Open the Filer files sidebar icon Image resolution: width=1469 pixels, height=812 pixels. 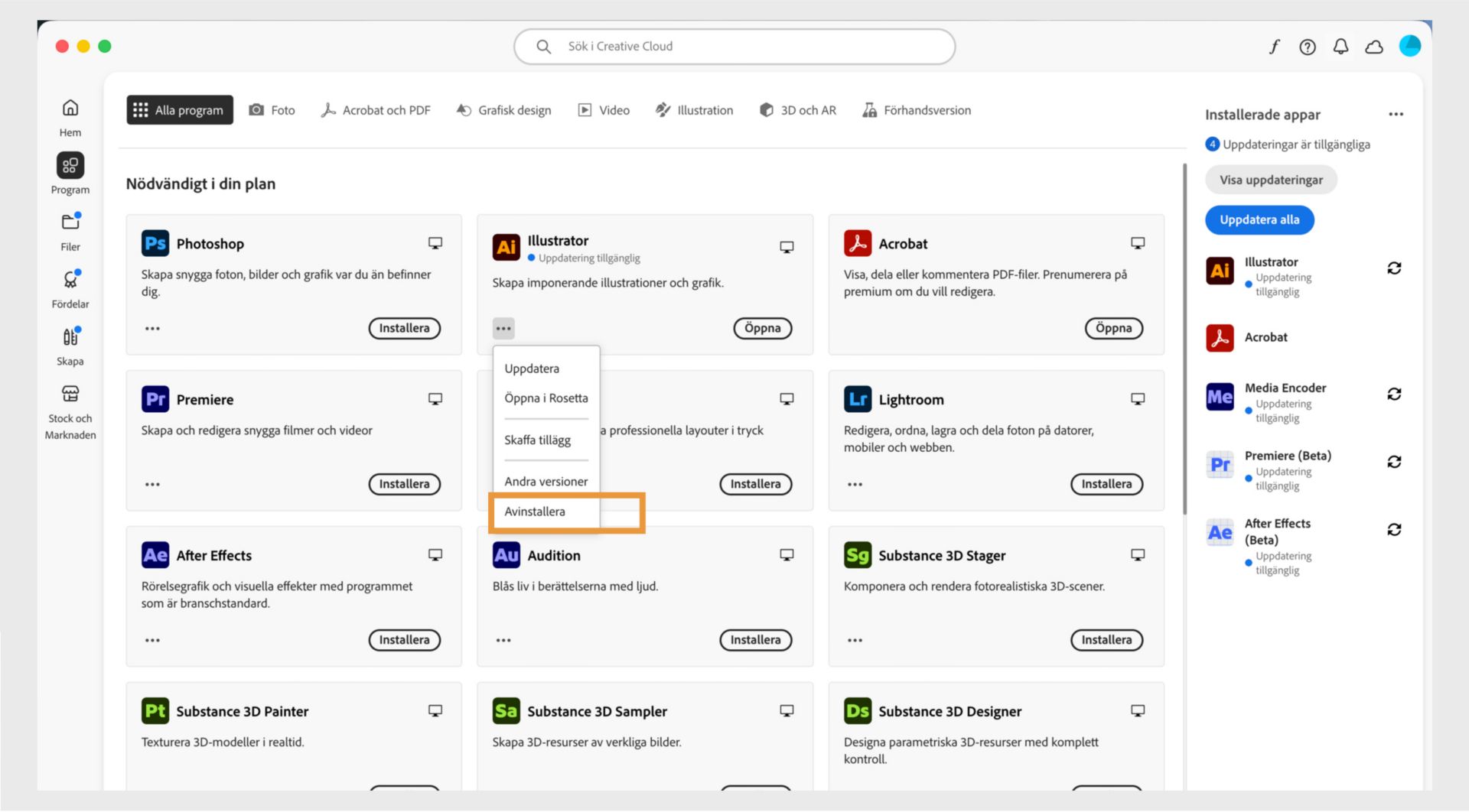point(70,222)
